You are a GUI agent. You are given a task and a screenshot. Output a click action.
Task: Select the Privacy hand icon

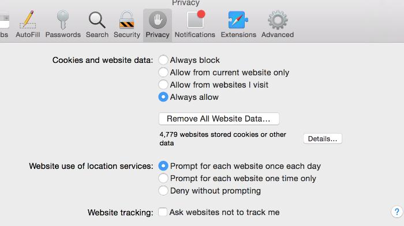click(158, 20)
